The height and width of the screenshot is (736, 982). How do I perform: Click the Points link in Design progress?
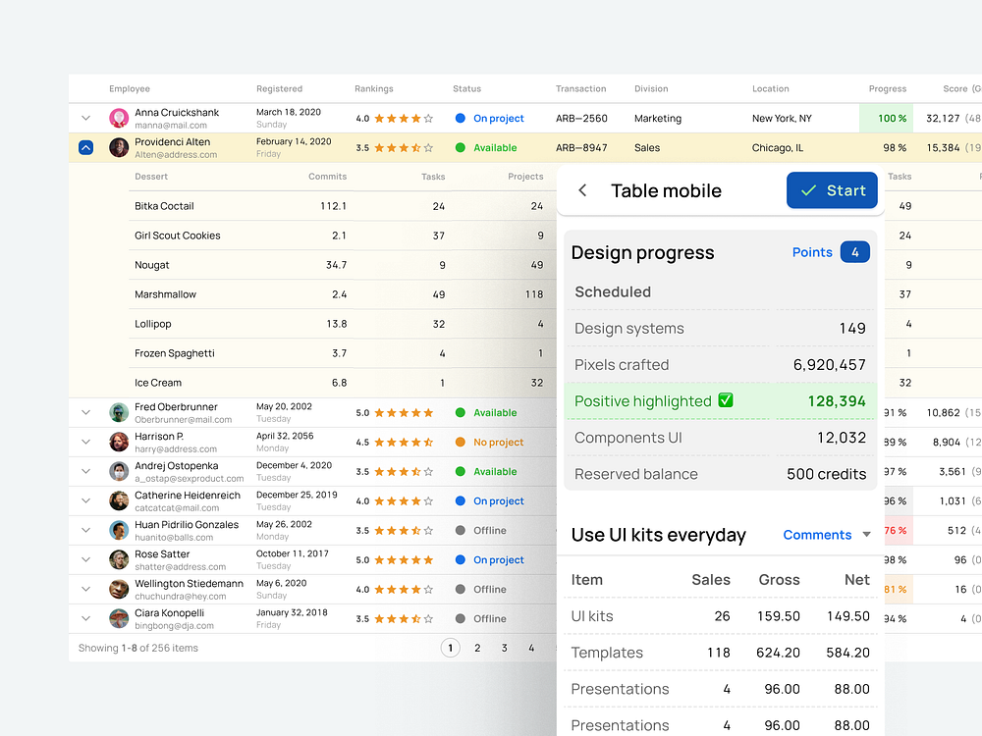coord(812,252)
